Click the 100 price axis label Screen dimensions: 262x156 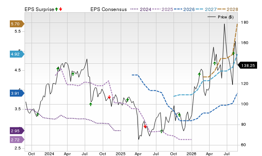tap(244, 104)
